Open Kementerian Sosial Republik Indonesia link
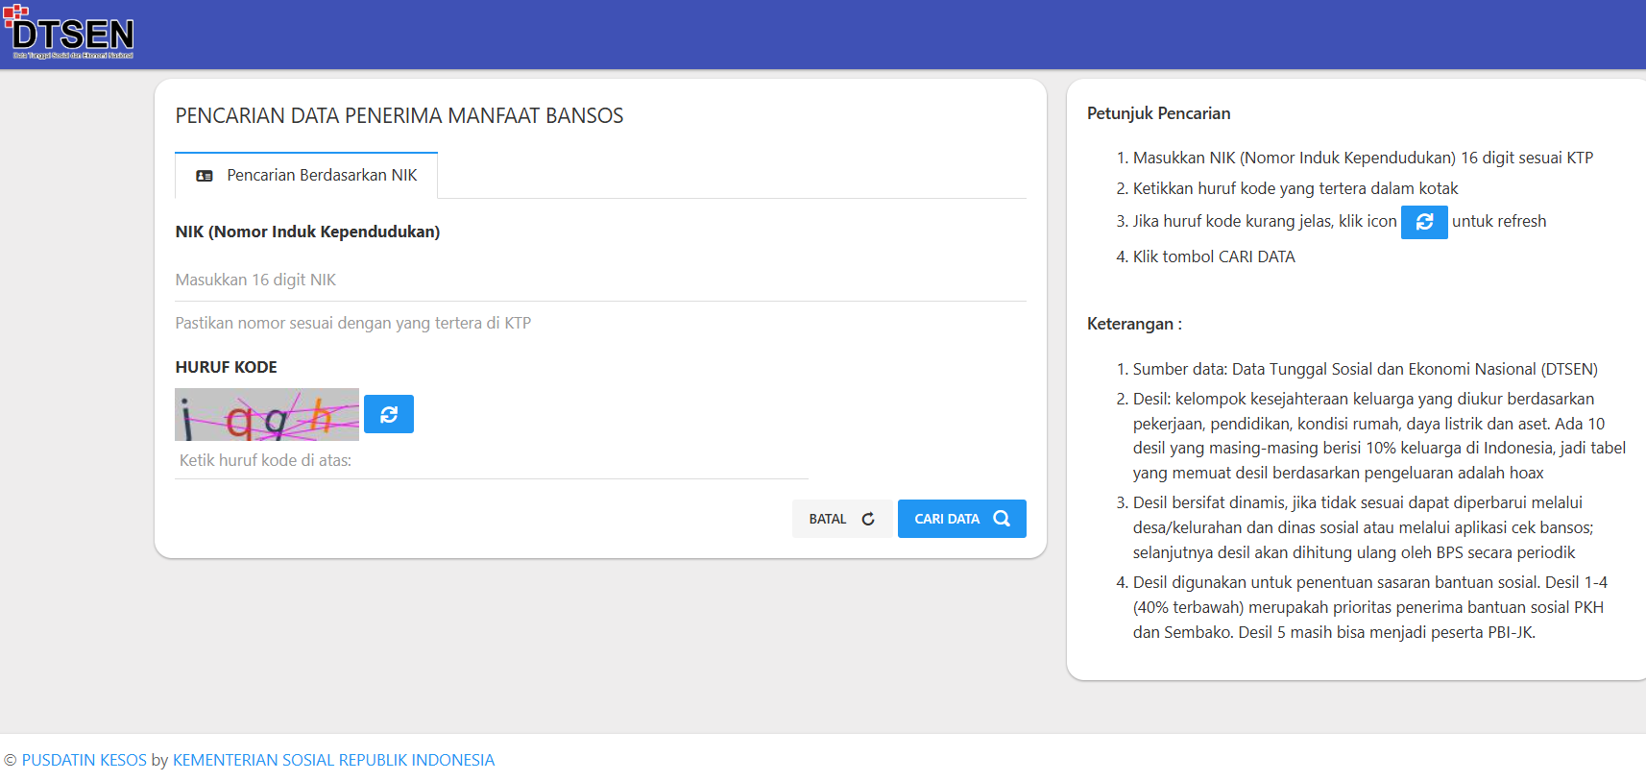Screen dimensions: 1646x781 333,760
